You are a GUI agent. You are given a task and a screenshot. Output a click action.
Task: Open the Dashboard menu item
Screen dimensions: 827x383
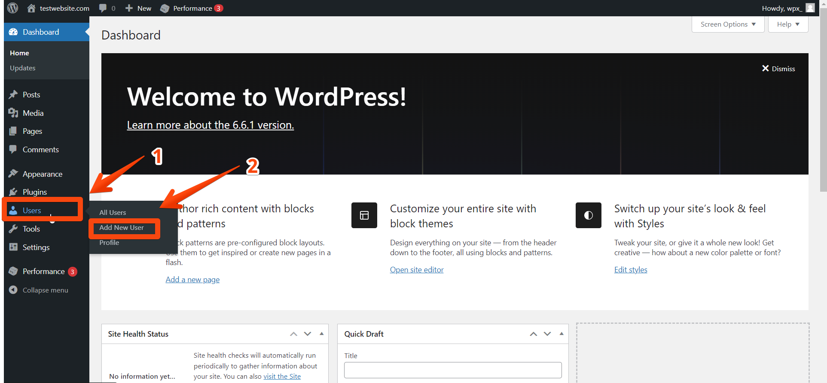(x=46, y=32)
